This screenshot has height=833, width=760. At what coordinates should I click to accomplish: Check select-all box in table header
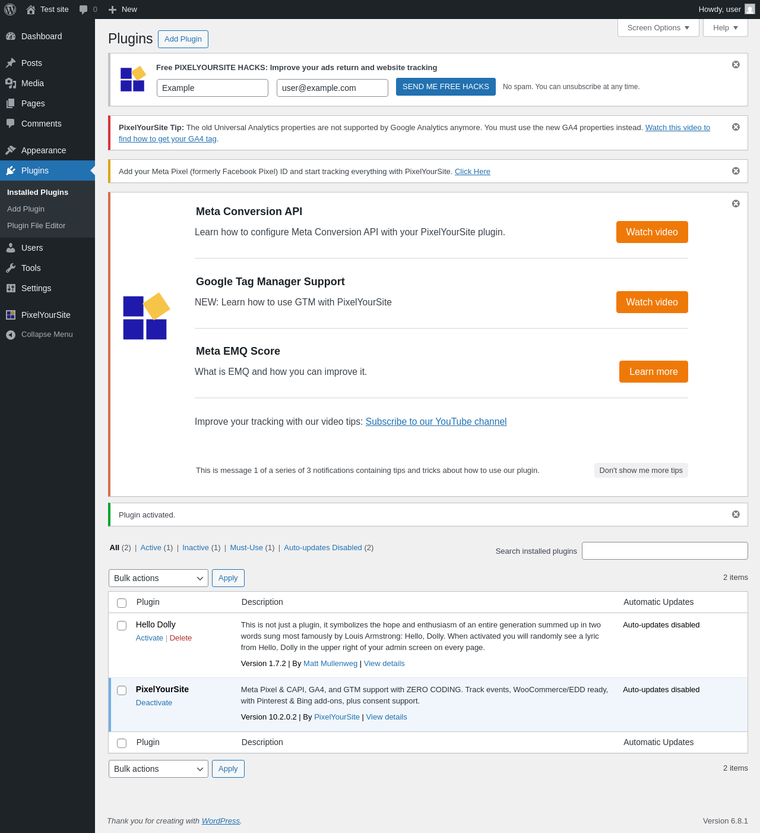[x=122, y=603]
